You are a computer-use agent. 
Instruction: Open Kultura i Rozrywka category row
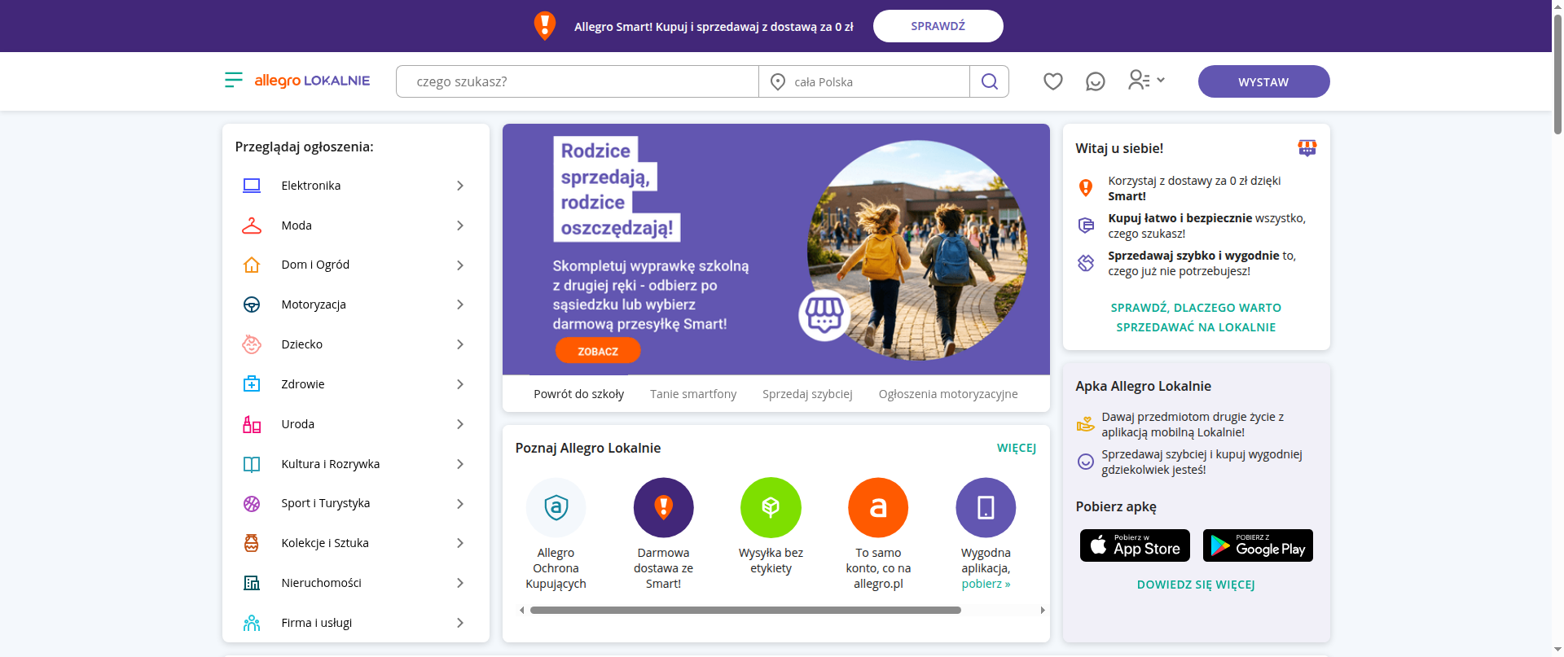356,464
